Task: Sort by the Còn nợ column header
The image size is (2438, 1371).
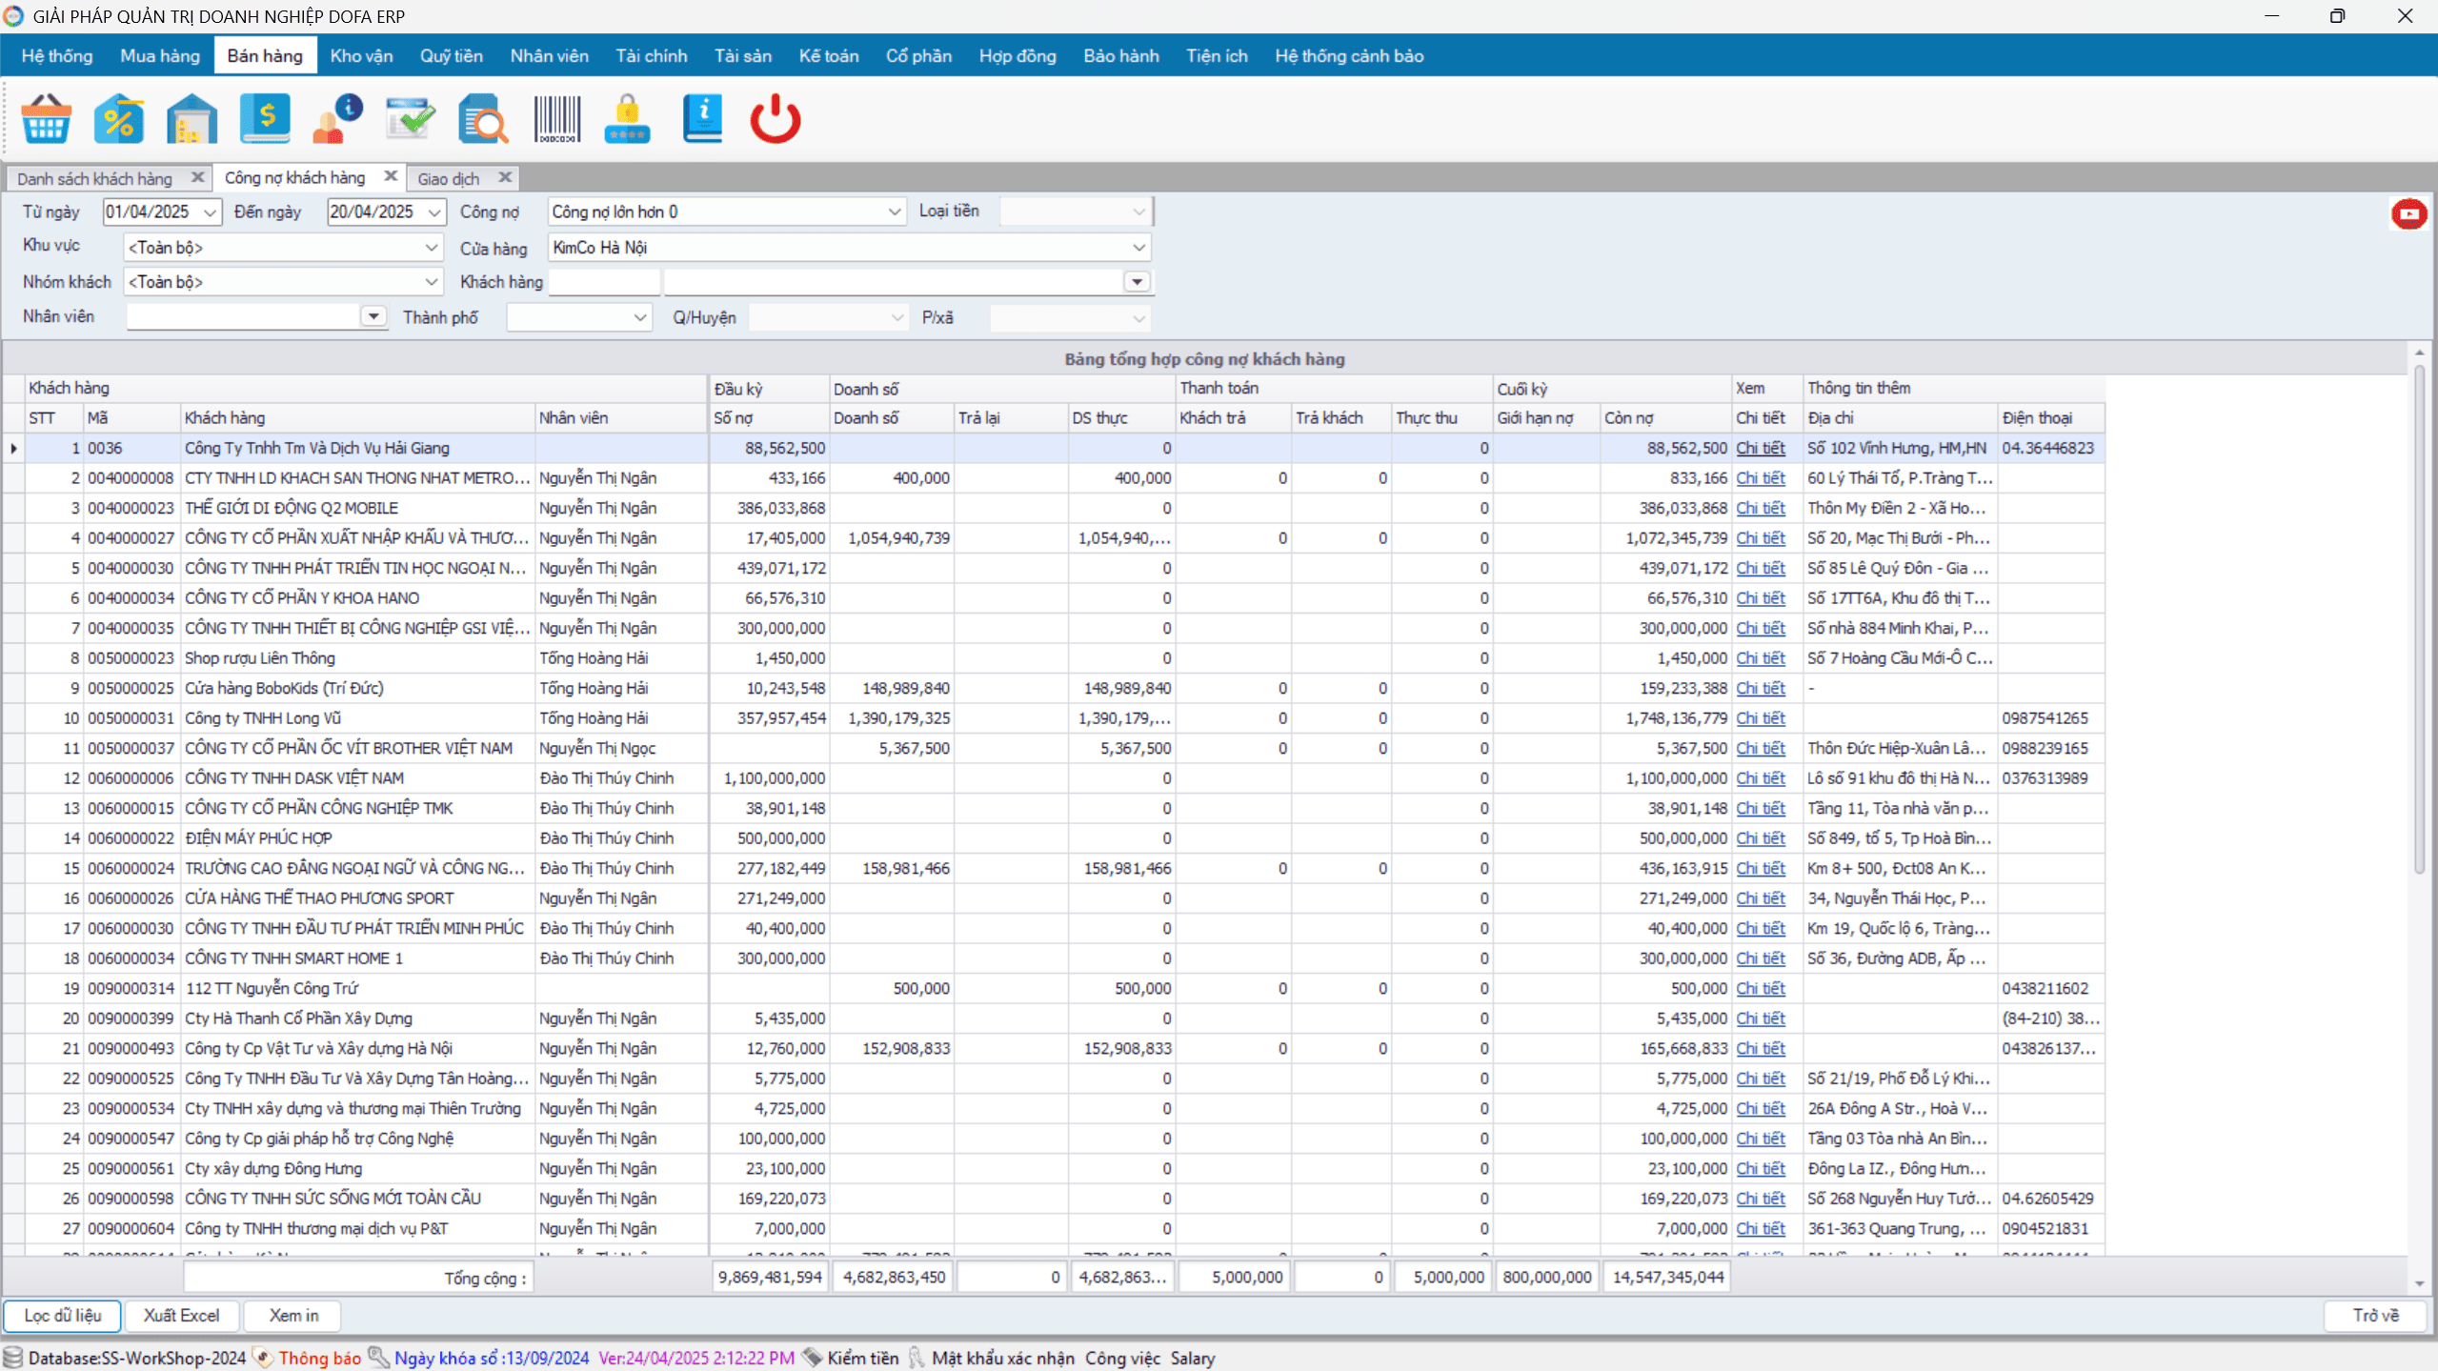Action: point(1665,418)
